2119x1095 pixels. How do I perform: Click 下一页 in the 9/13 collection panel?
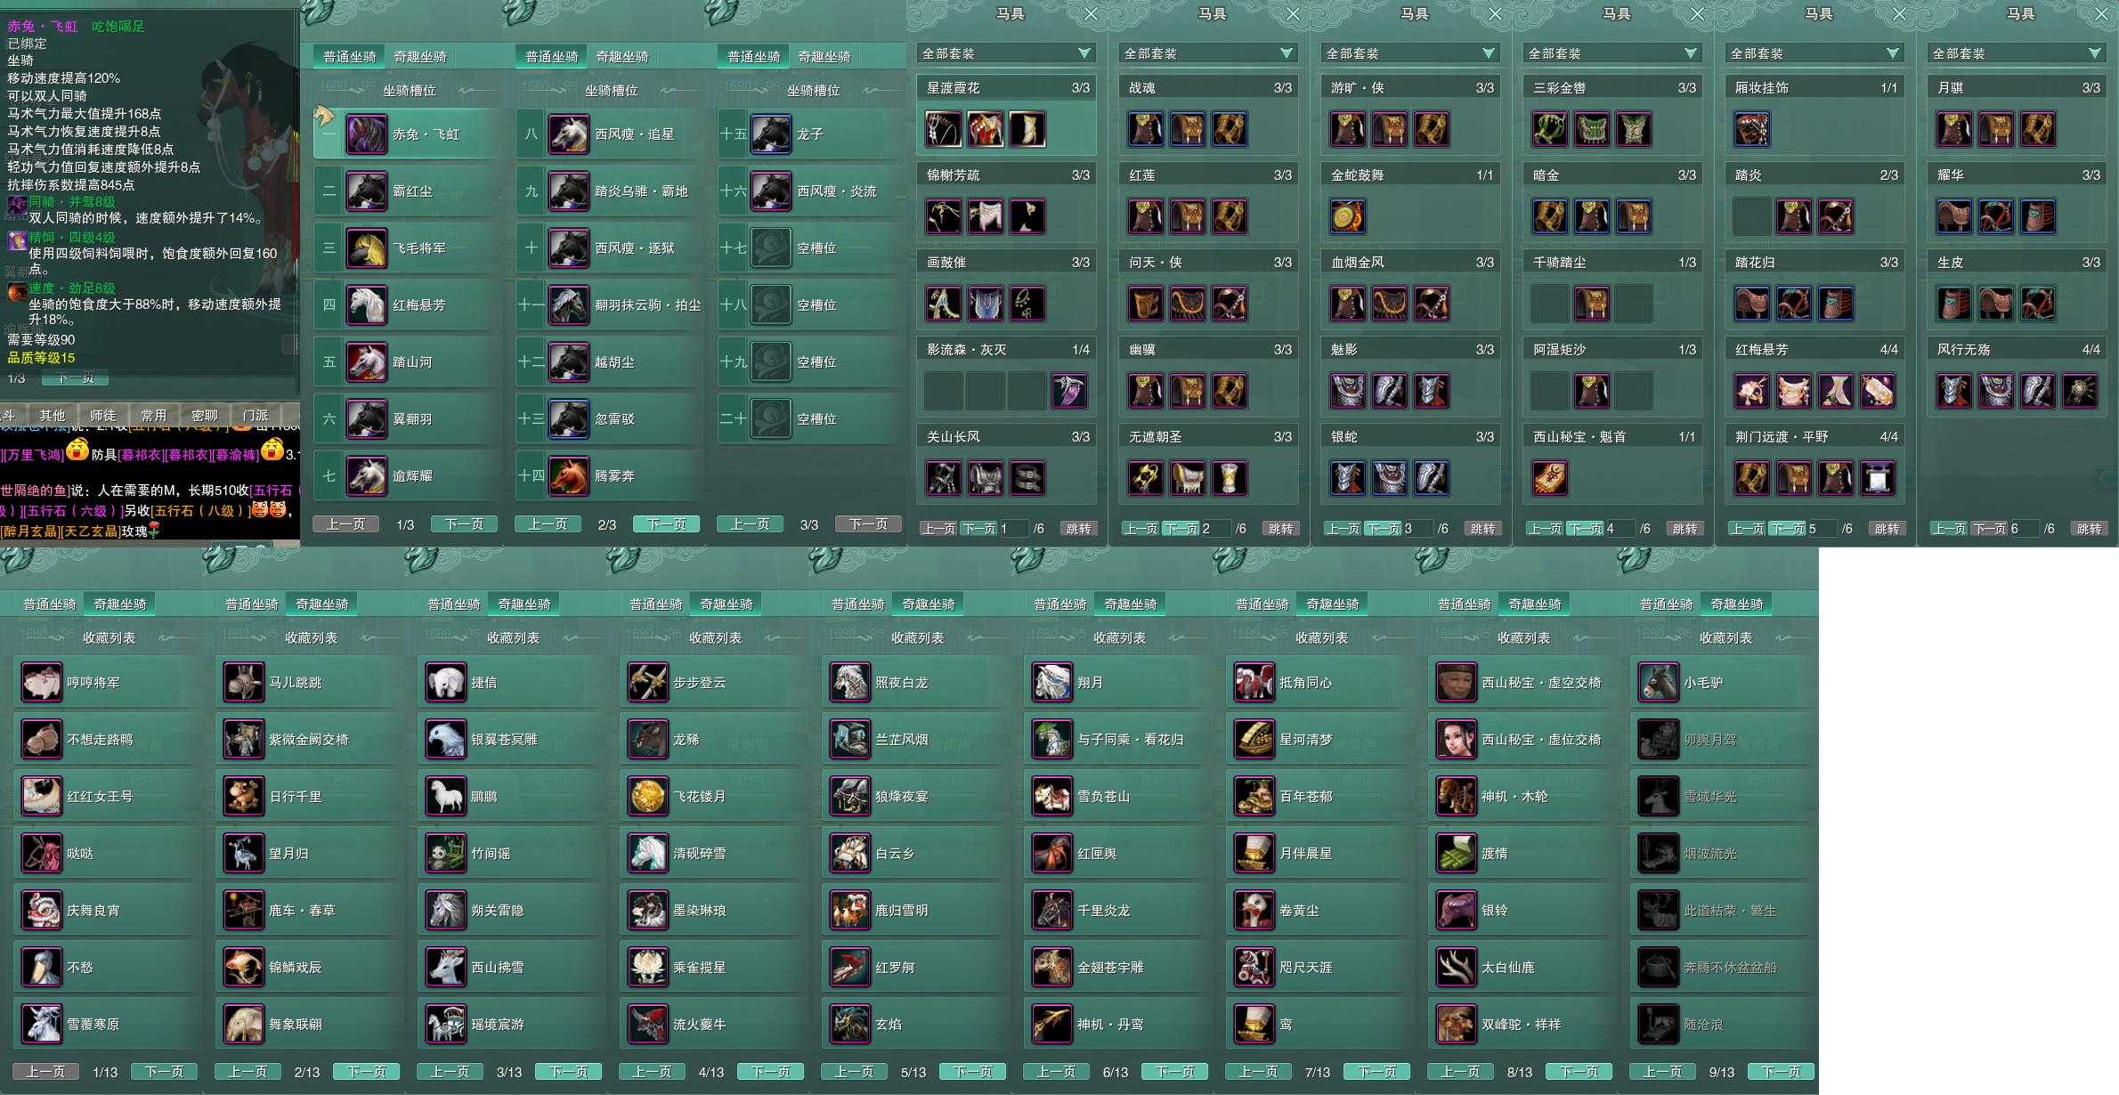tap(1781, 1072)
